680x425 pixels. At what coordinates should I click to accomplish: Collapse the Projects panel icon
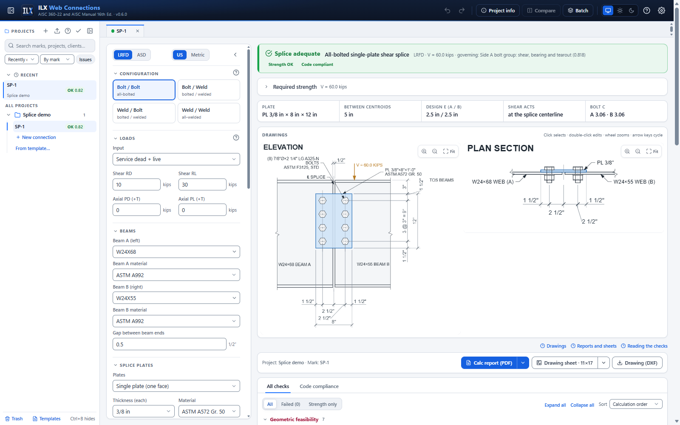click(90, 31)
